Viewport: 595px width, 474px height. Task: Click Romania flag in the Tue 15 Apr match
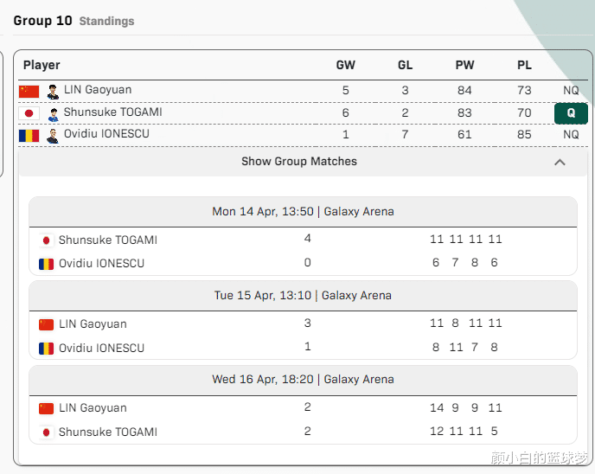pos(47,349)
